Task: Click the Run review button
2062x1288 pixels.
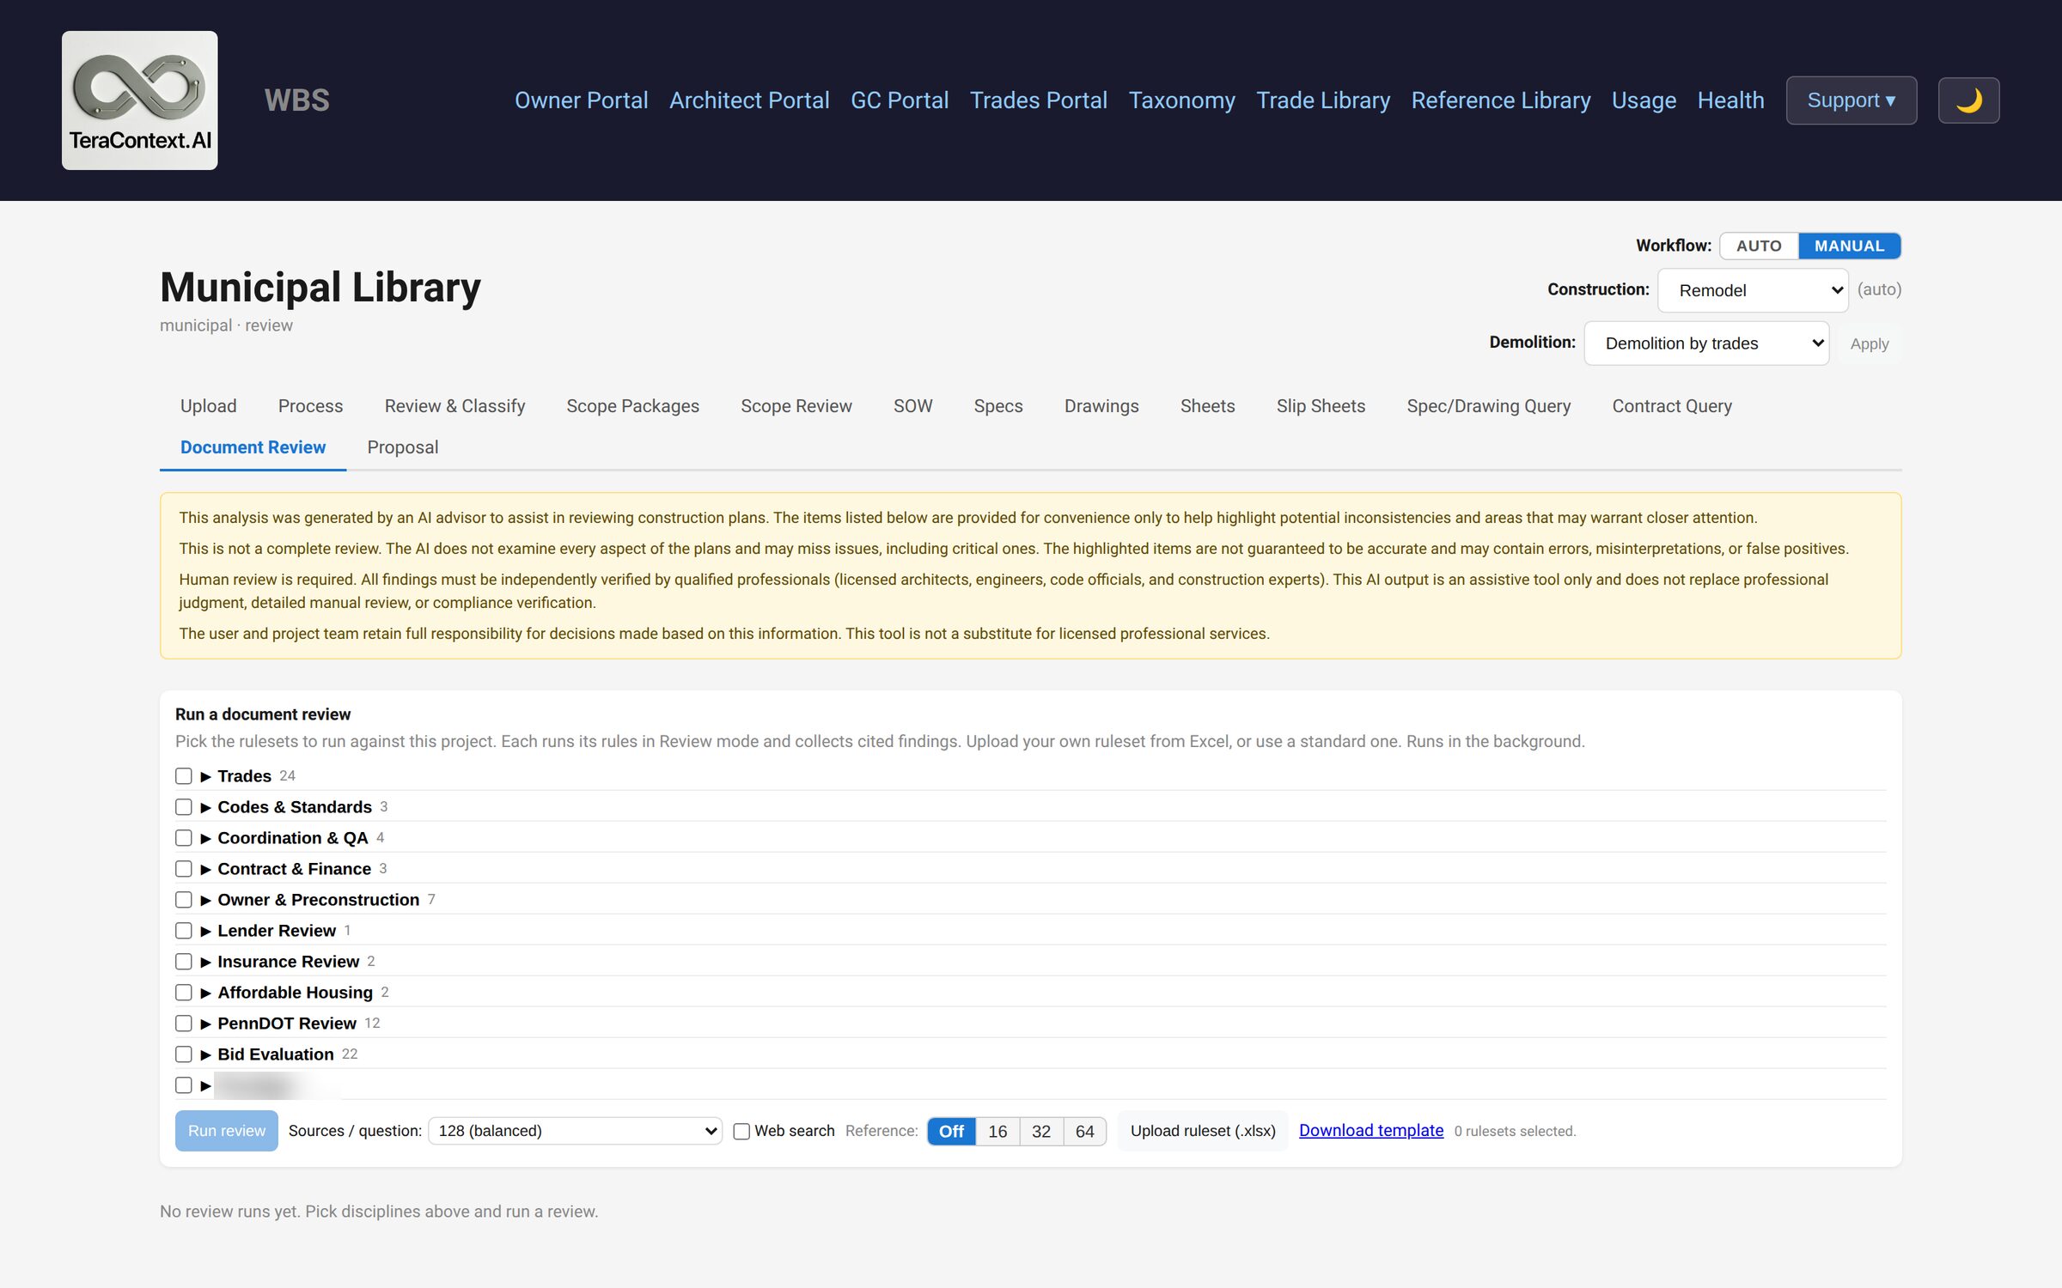Action: [227, 1131]
